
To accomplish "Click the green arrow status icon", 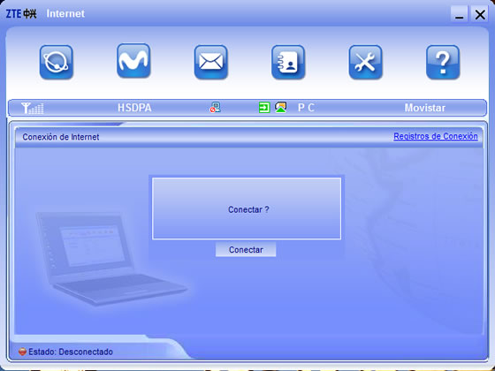I will (x=264, y=108).
